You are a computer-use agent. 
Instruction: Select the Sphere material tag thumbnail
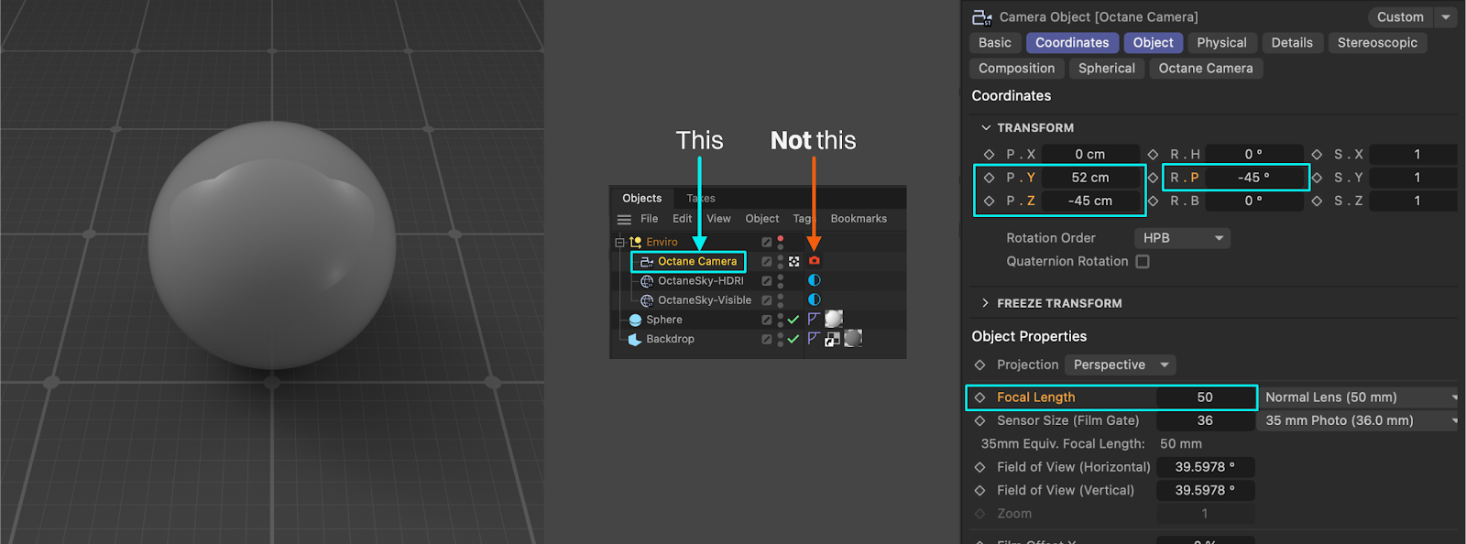coord(834,319)
